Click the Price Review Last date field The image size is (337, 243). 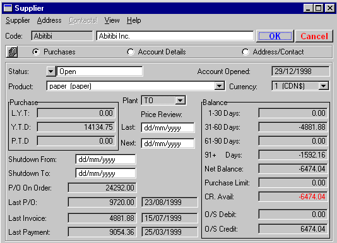coord(168,128)
